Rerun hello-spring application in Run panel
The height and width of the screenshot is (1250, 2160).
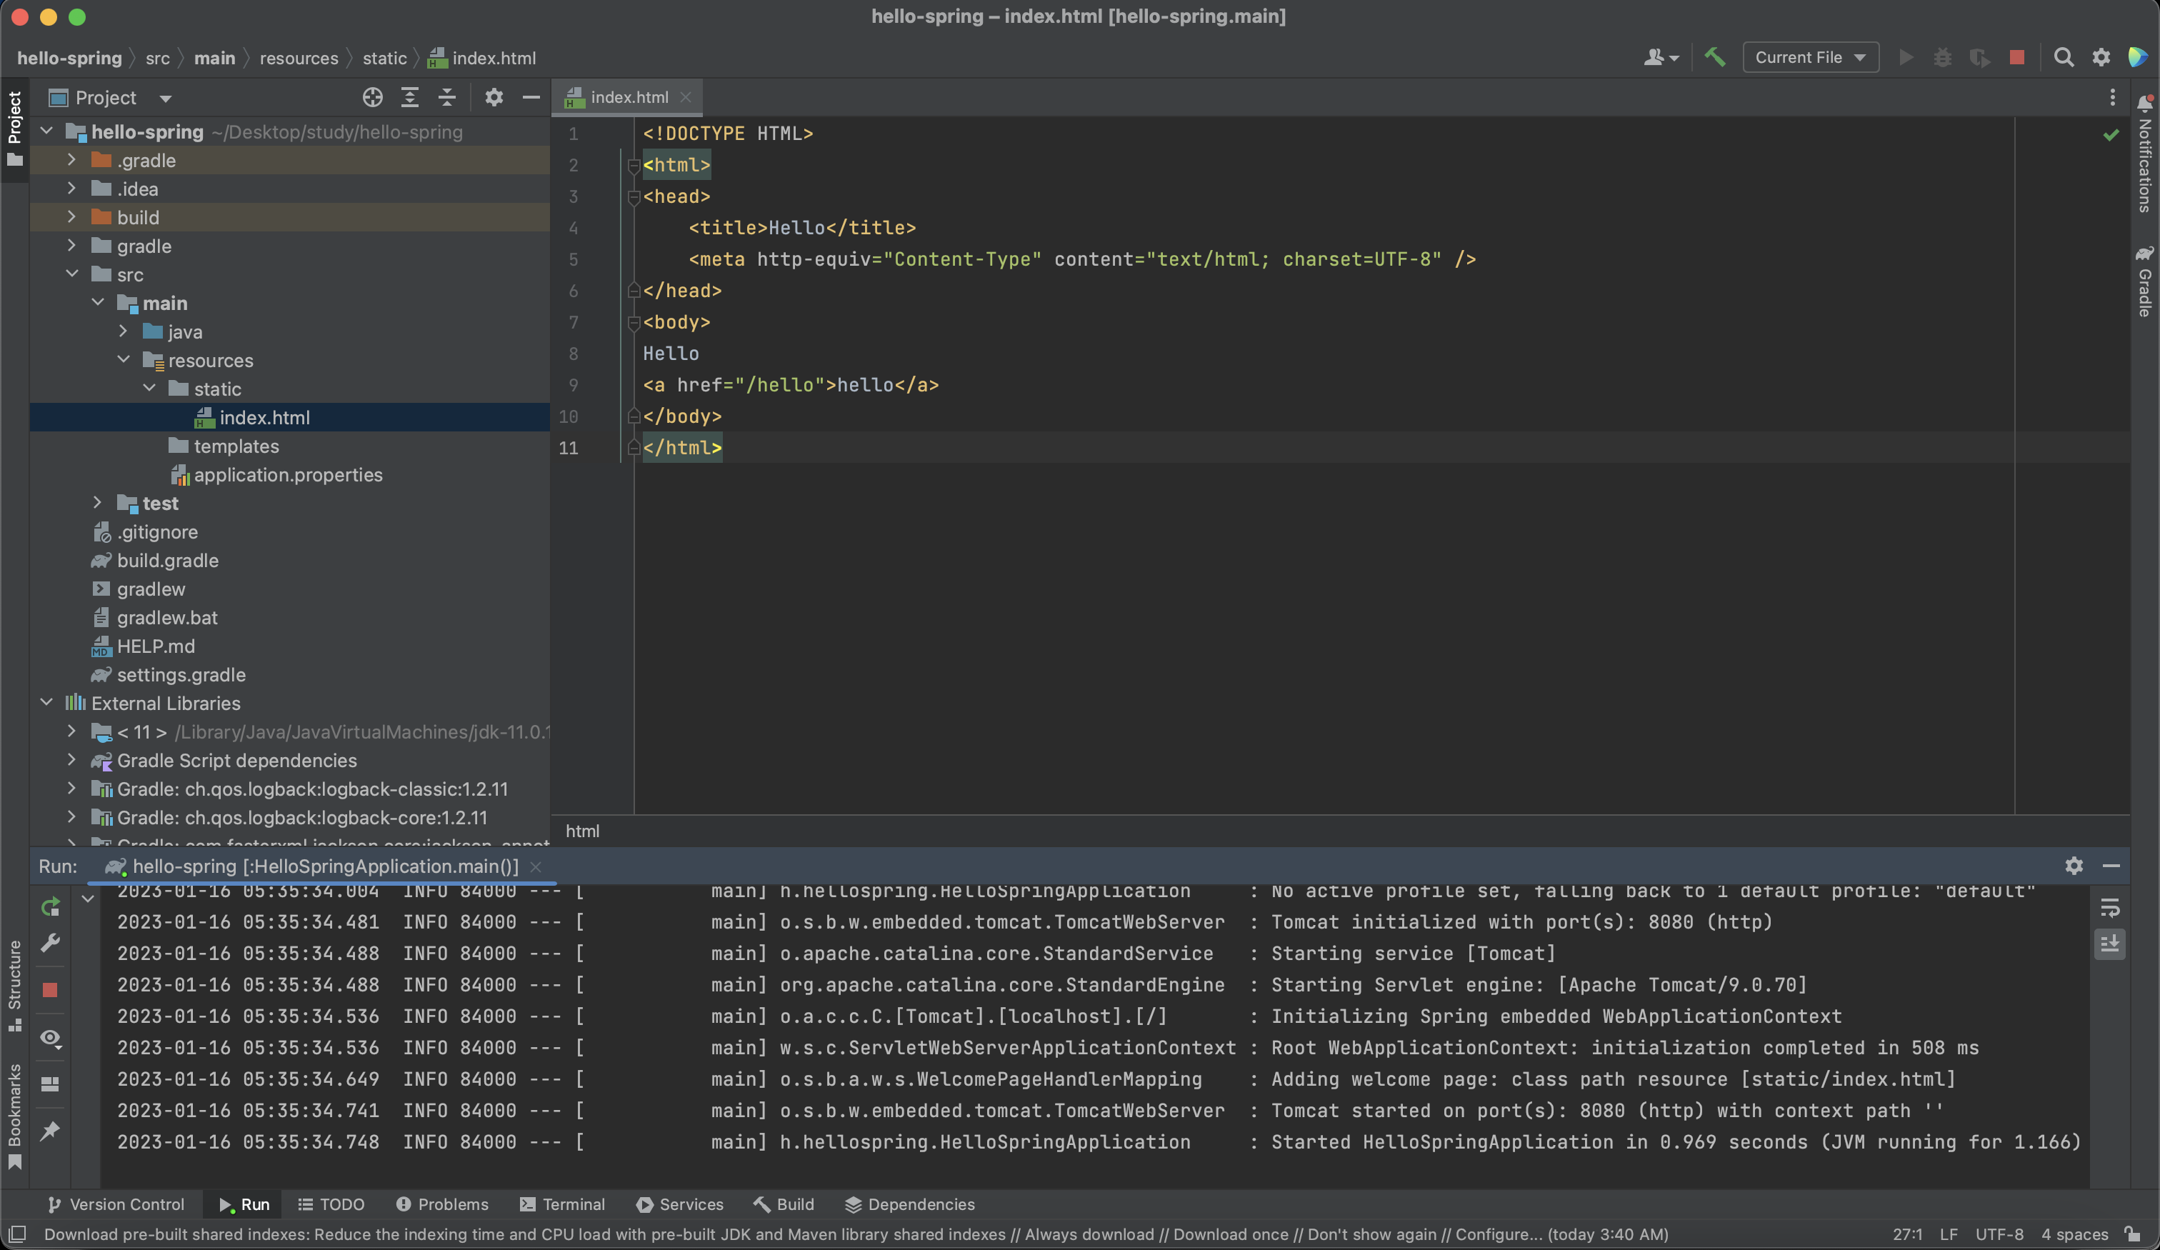[x=51, y=906]
